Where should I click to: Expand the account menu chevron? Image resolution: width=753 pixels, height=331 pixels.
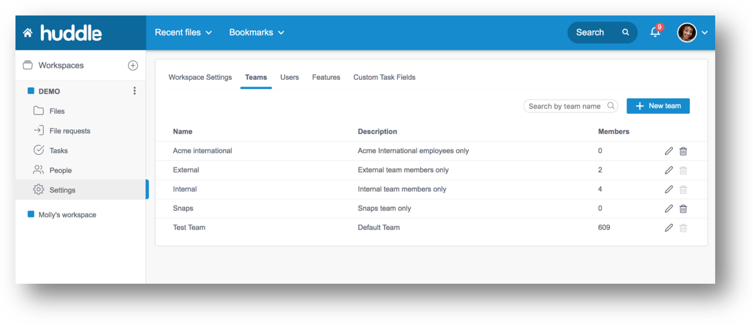point(704,33)
